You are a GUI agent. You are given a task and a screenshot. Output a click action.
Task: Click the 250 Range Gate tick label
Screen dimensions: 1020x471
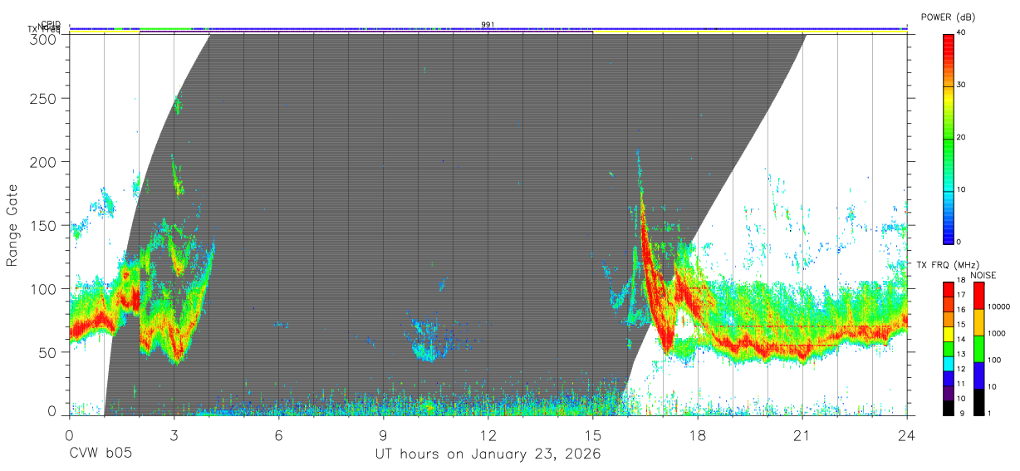tap(44, 98)
